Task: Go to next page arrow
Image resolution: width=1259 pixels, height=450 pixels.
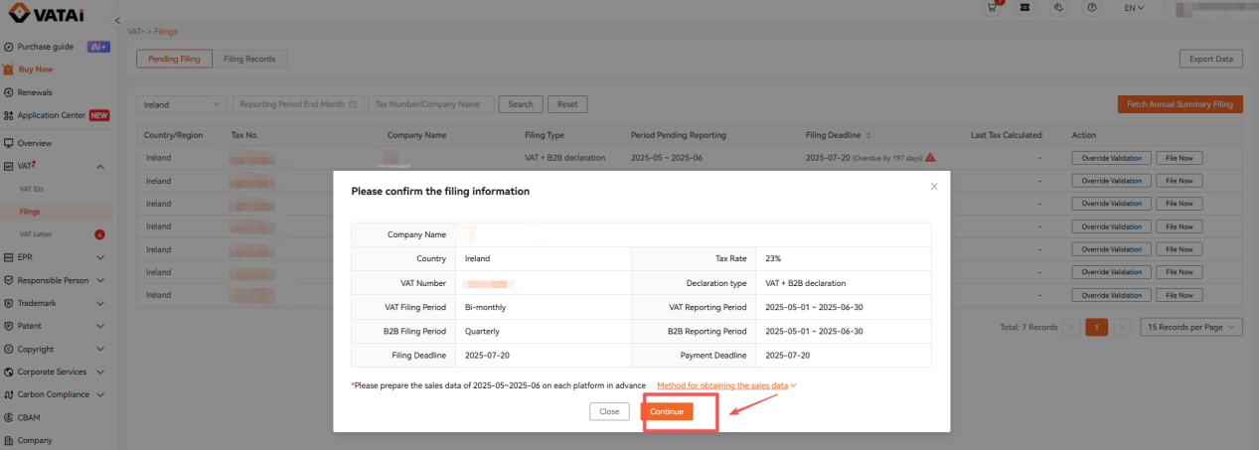Action: coord(1122,326)
